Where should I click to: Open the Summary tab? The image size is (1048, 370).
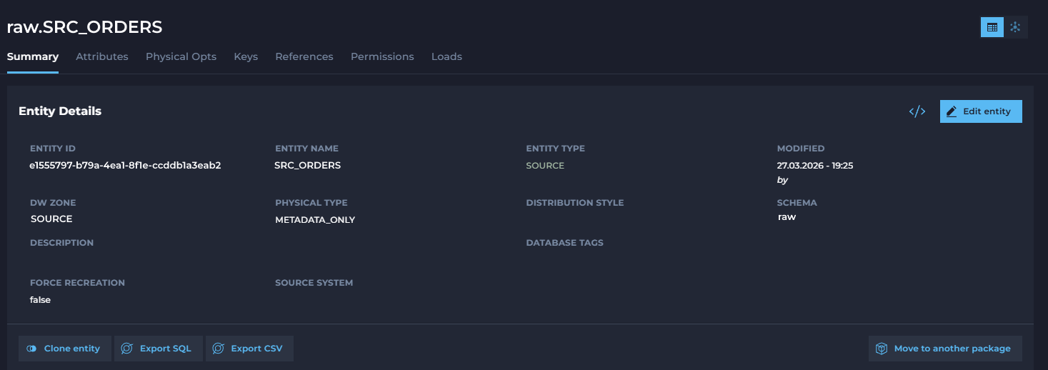pyautogui.click(x=33, y=56)
